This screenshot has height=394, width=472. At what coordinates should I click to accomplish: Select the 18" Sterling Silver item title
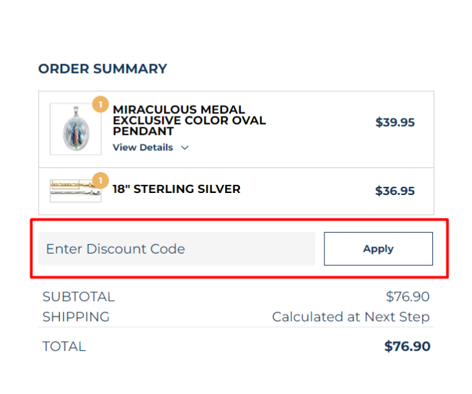(x=177, y=190)
